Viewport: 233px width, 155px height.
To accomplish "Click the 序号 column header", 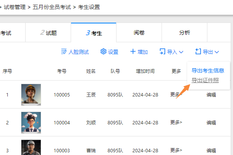I will [x=7, y=71].
